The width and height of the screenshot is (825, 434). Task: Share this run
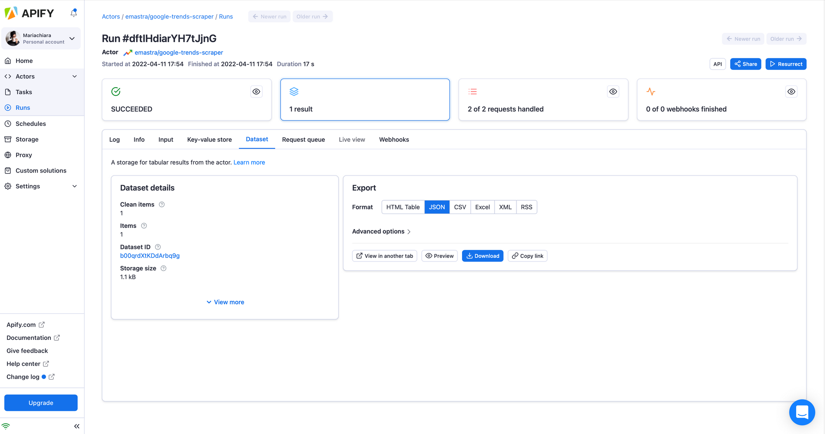tap(746, 64)
